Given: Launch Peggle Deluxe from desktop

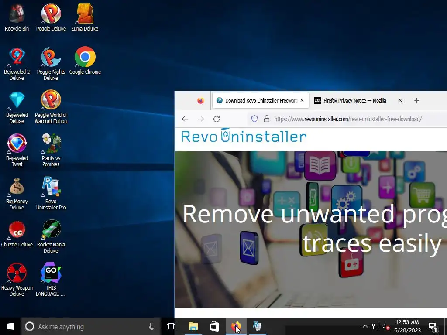Looking at the screenshot, I should pos(51,17).
